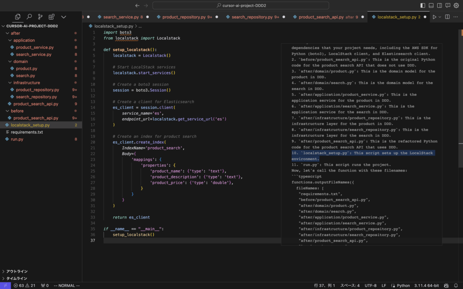
Task: Click the cursor-ai-project-DDD2 command center search box
Action: click(241, 5)
